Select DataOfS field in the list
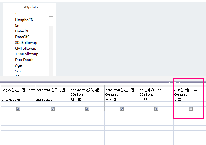This screenshot has height=145, width=206. tap(22, 37)
